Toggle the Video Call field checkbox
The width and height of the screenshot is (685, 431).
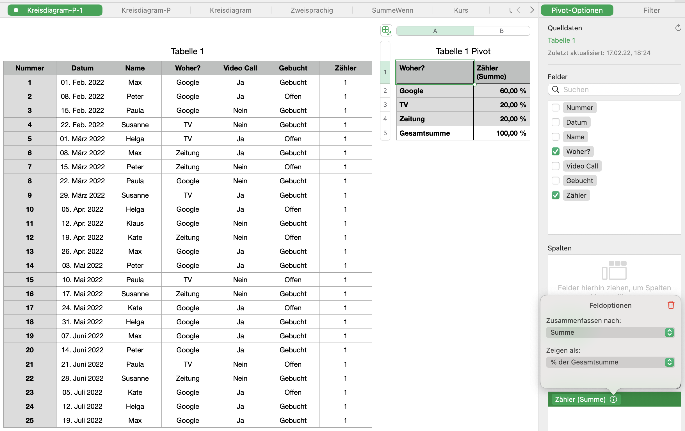555,166
